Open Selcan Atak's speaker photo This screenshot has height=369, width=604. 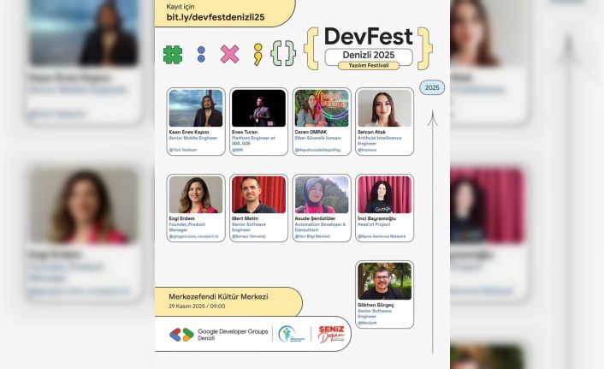point(384,108)
